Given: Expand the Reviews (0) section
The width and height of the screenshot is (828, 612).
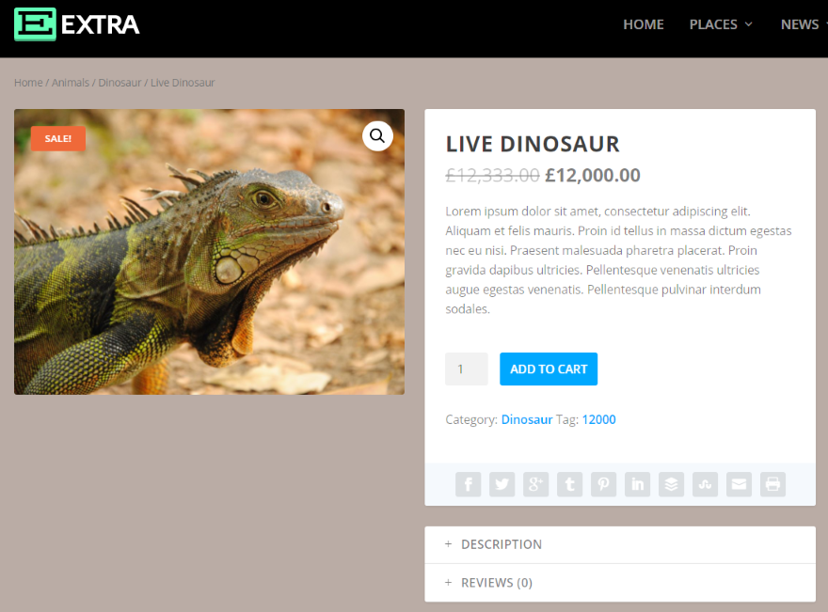Looking at the screenshot, I should click(620, 583).
